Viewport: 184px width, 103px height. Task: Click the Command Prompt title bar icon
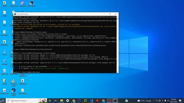[x=15, y=14]
